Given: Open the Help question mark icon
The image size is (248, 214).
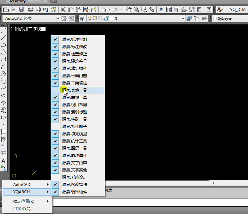Looking at the screenshot, I should pyautogui.click(x=209, y=10).
